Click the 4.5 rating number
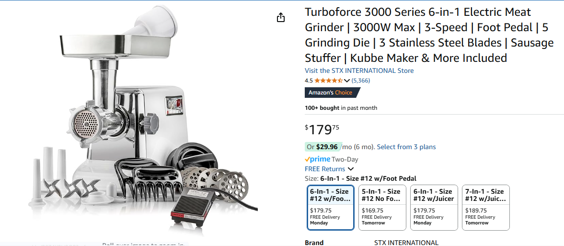Image resolution: width=564 pixels, height=246 pixels. (309, 81)
